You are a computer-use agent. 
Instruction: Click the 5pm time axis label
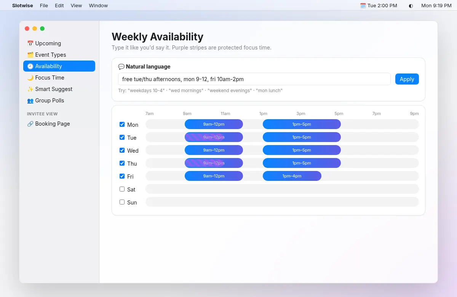point(339,113)
